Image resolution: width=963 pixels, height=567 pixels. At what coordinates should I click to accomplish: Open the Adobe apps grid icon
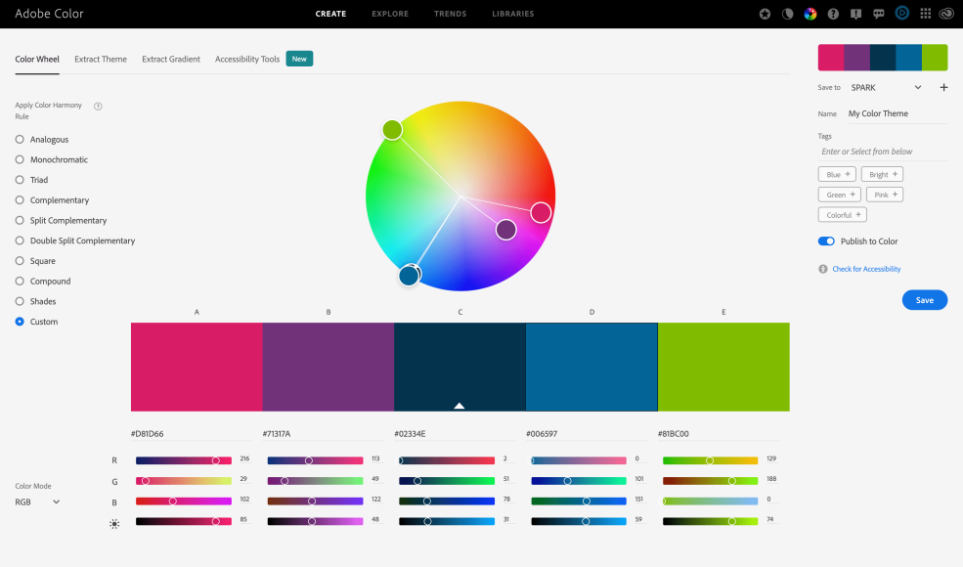pos(925,14)
